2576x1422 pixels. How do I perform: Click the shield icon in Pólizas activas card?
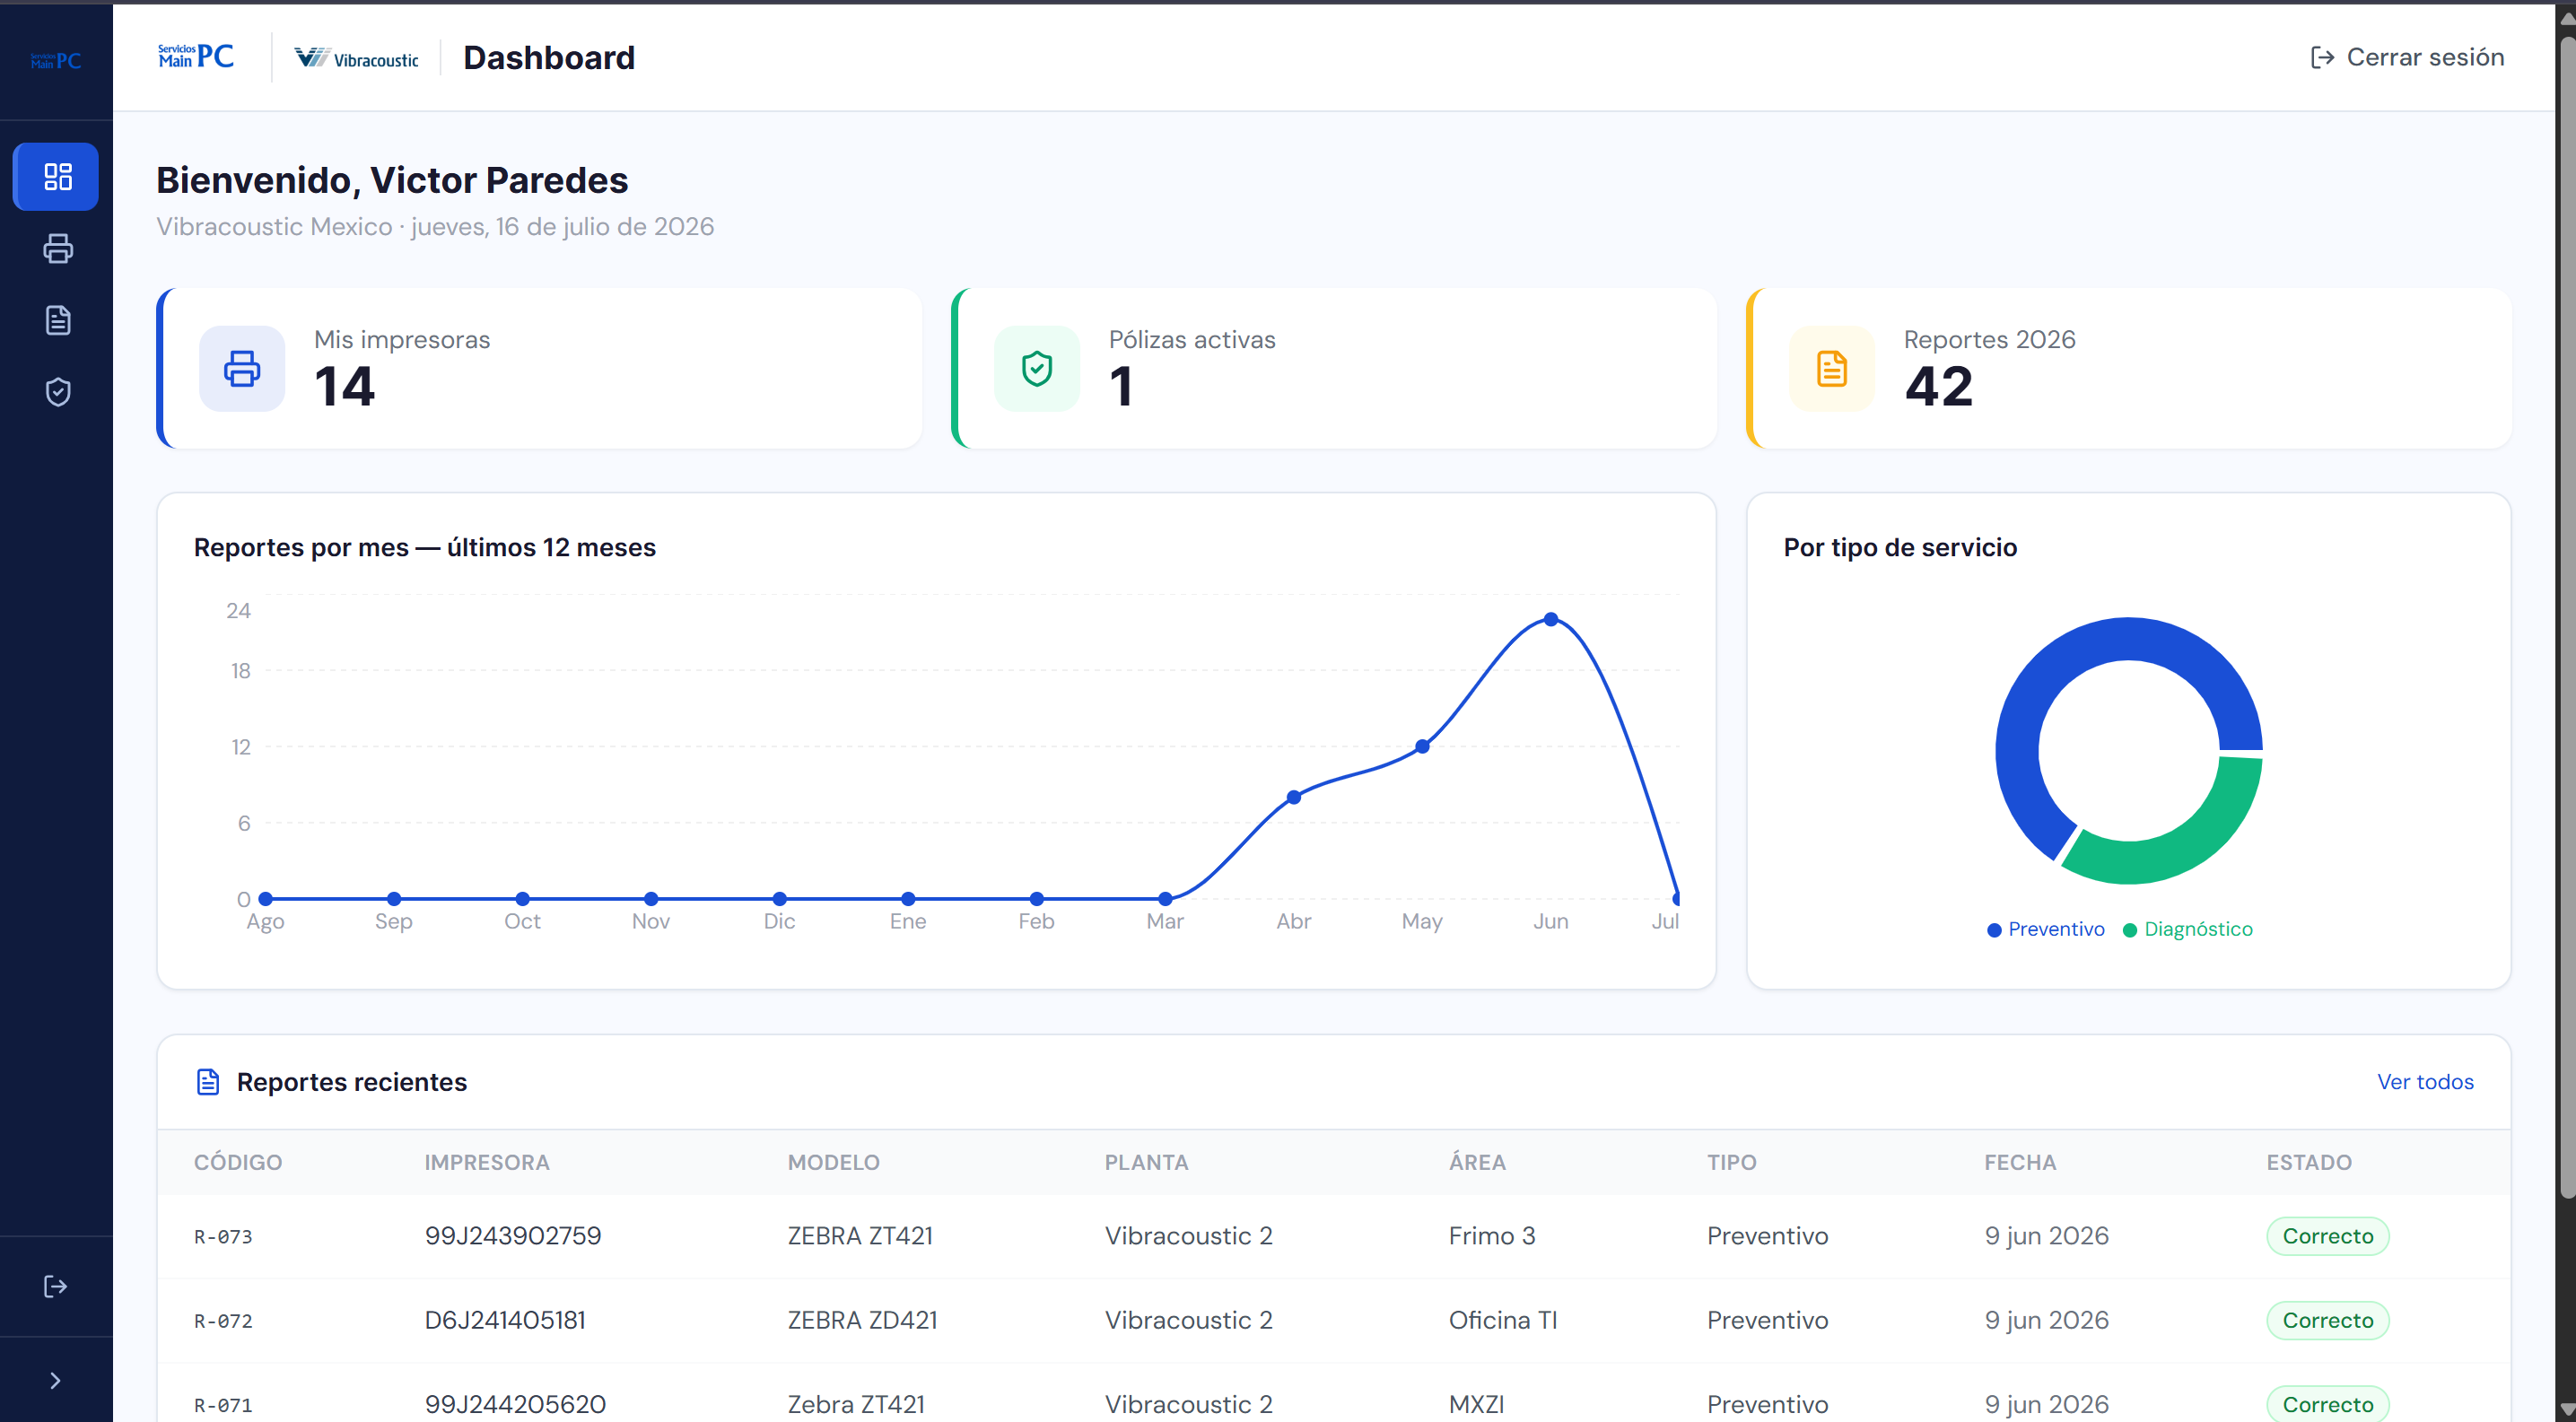tap(1037, 369)
